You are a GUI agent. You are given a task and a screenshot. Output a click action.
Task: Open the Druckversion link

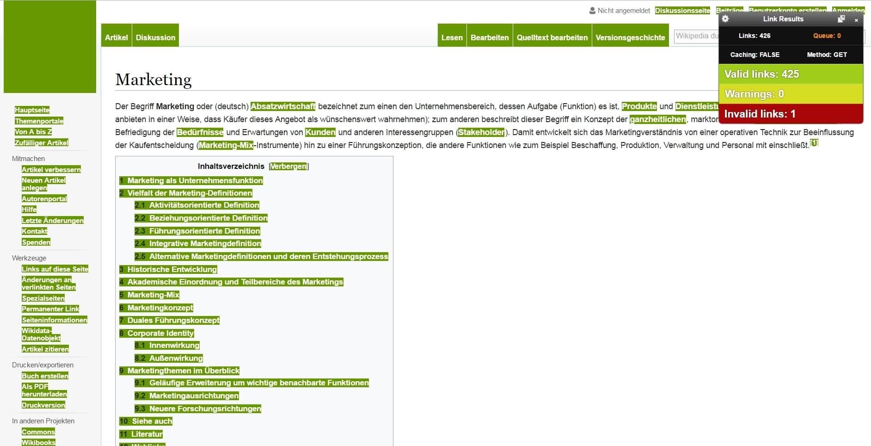pos(43,405)
